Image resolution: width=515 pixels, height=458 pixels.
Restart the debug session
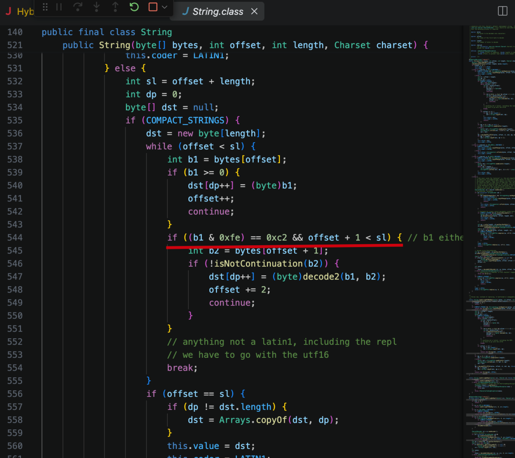click(134, 7)
